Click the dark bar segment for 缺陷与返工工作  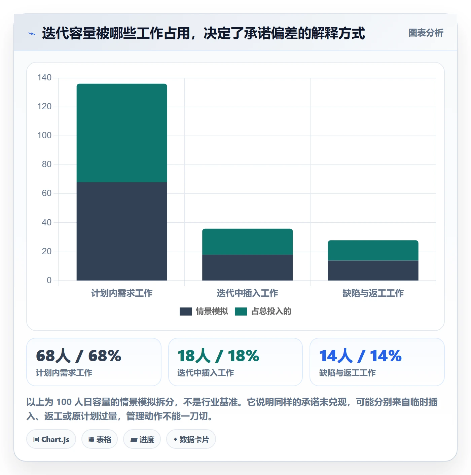[373, 270]
